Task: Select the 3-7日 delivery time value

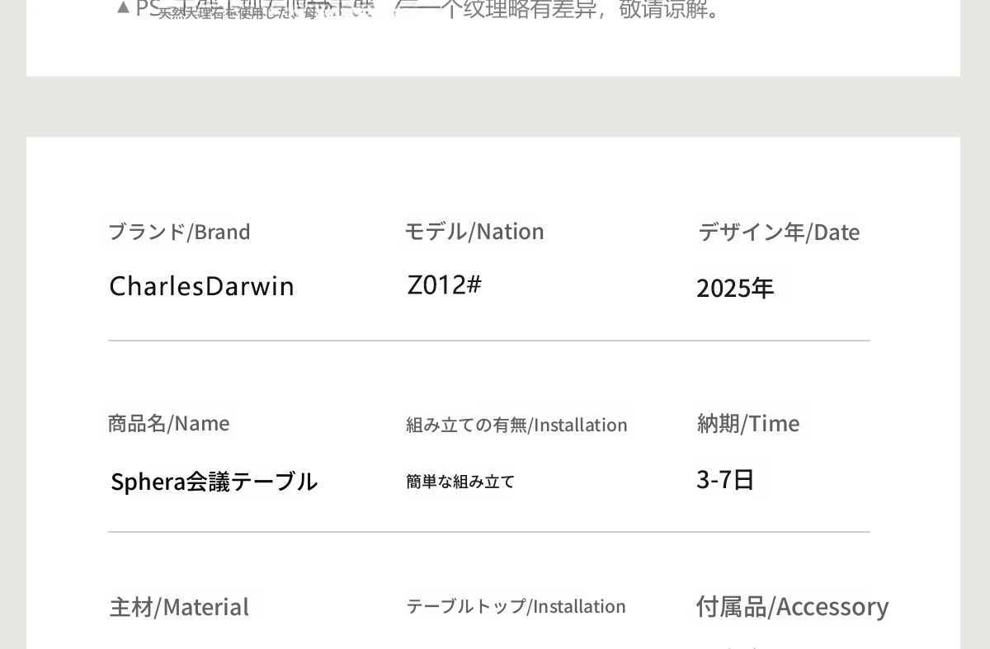Action: (x=725, y=479)
